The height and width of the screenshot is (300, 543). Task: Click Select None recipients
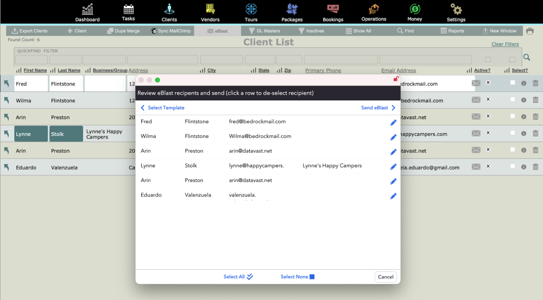pos(298,277)
